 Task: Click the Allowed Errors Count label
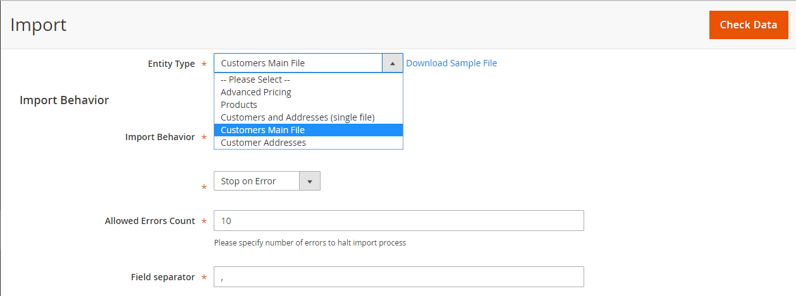pyautogui.click(x=150, y=221)
